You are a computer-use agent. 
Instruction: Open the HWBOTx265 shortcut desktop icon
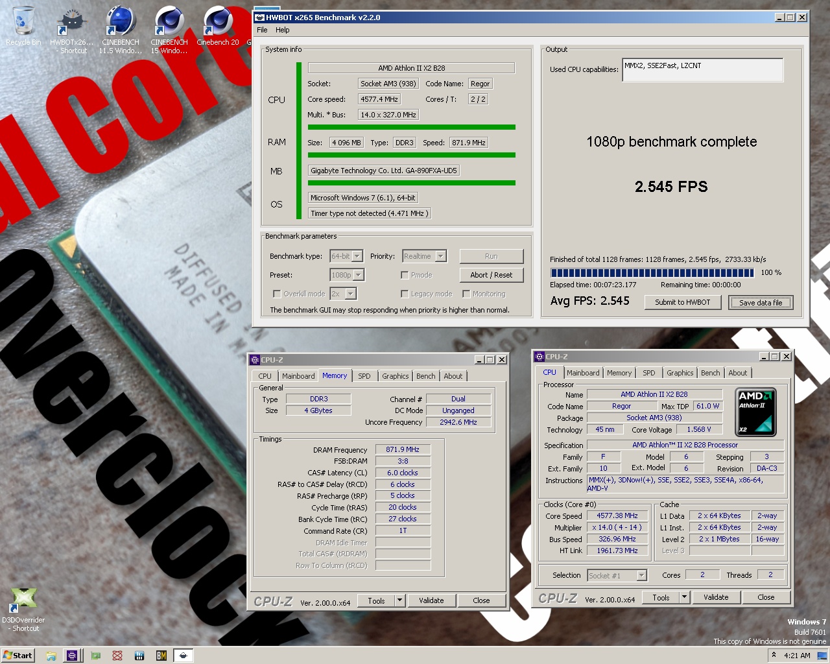point(71,29)
